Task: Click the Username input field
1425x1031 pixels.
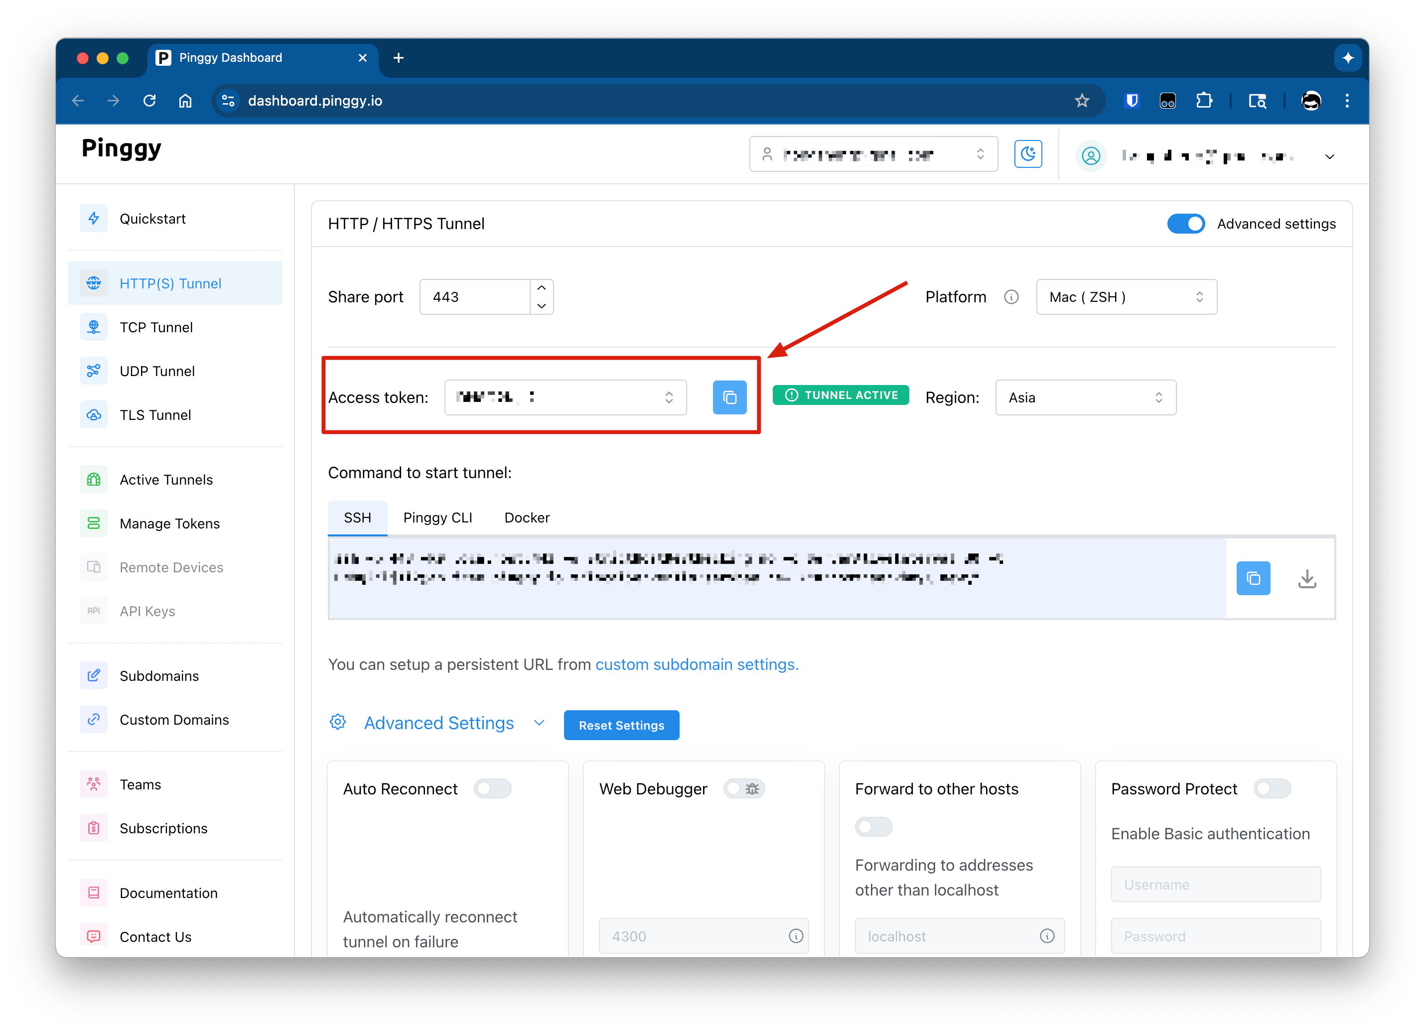Action: (1215, 884)
